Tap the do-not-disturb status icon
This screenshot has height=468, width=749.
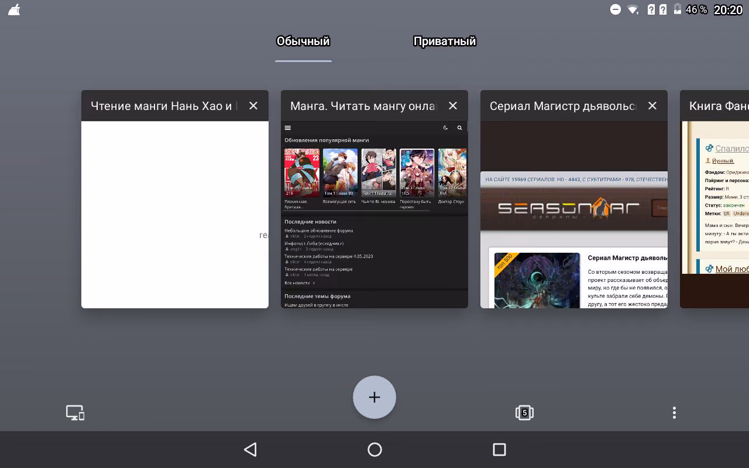[615, 9]
